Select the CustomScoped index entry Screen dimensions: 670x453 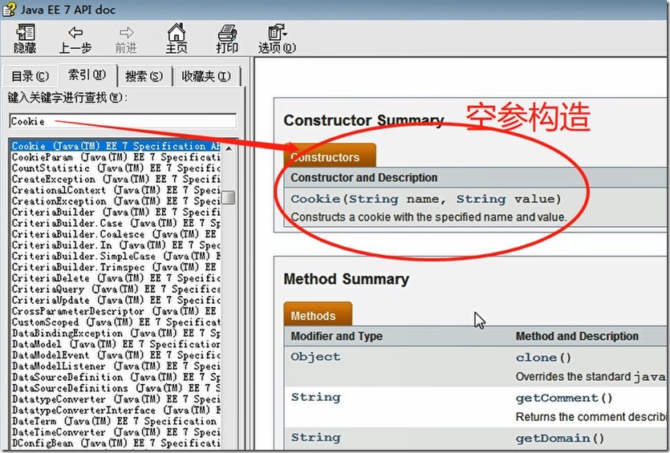click(x=116, y=322)
